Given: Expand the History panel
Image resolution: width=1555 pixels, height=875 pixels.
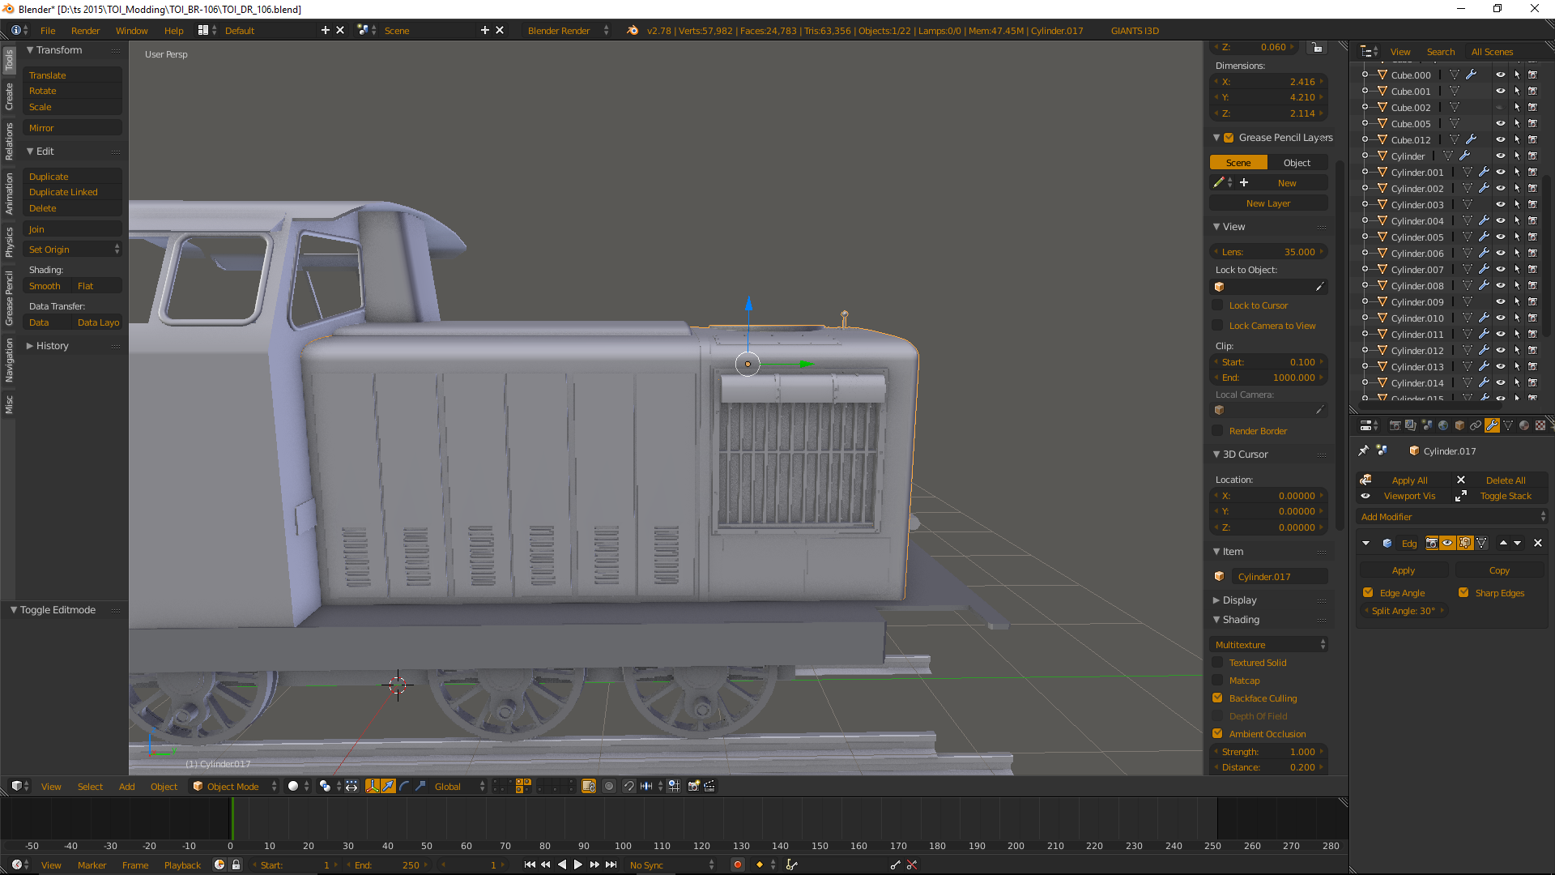Looking at the screenshot, I should click(52, 346).
